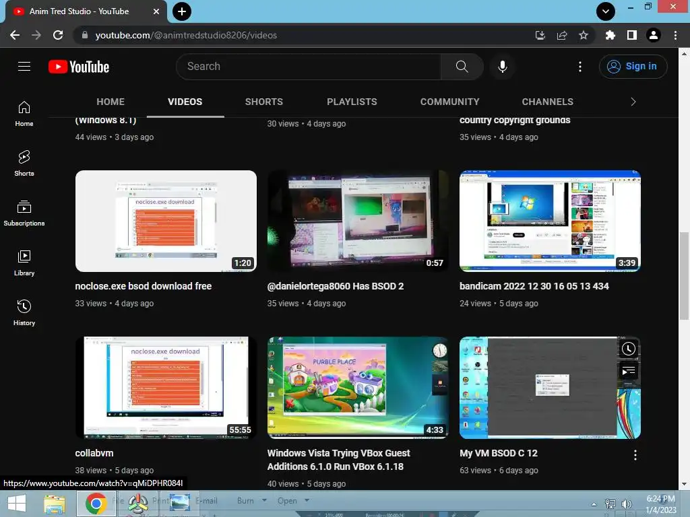The height and width of the screenshot is (517, 690).
Task: Go forward in browser history
Action: coord(36,35)
